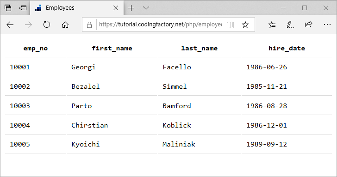The height and width of the screenshot is (177, 337).
Task: Click the site lock security icon
Action: click(89, 25)
